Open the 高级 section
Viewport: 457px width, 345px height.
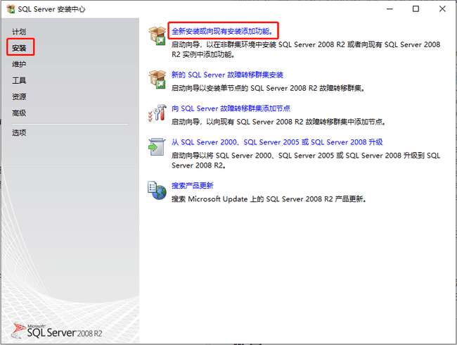pyautogui.click(x=19, y=113)
